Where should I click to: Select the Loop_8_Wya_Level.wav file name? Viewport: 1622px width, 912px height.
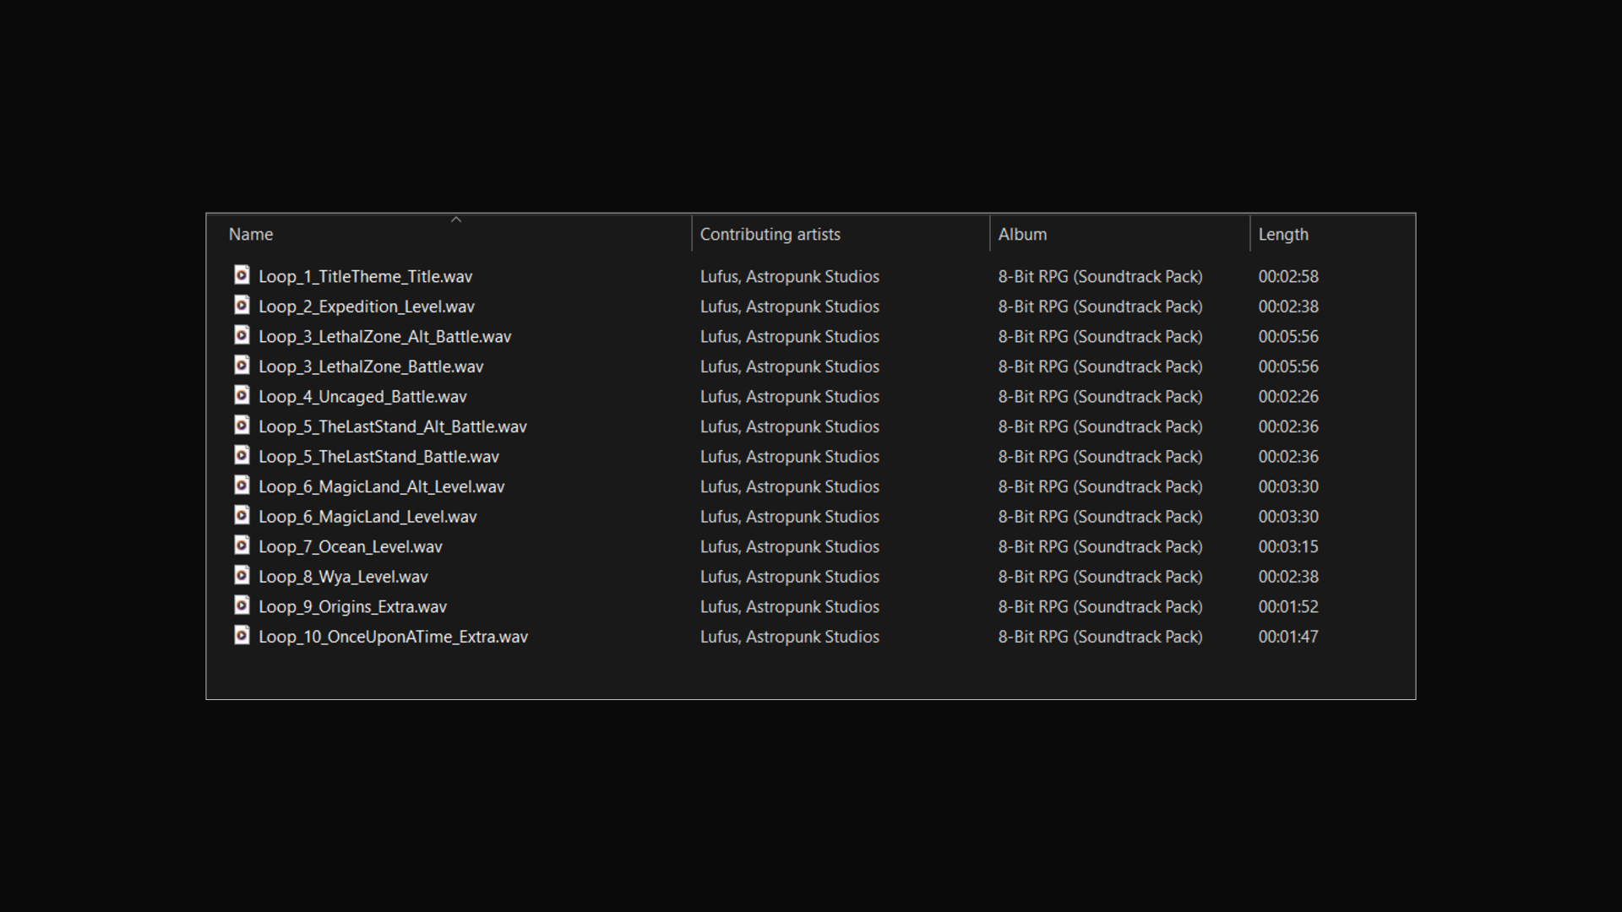click(343, 577)
